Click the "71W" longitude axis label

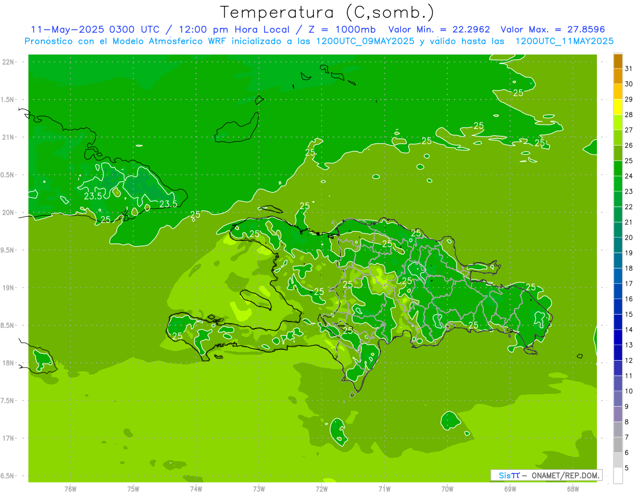pos(384,489)
